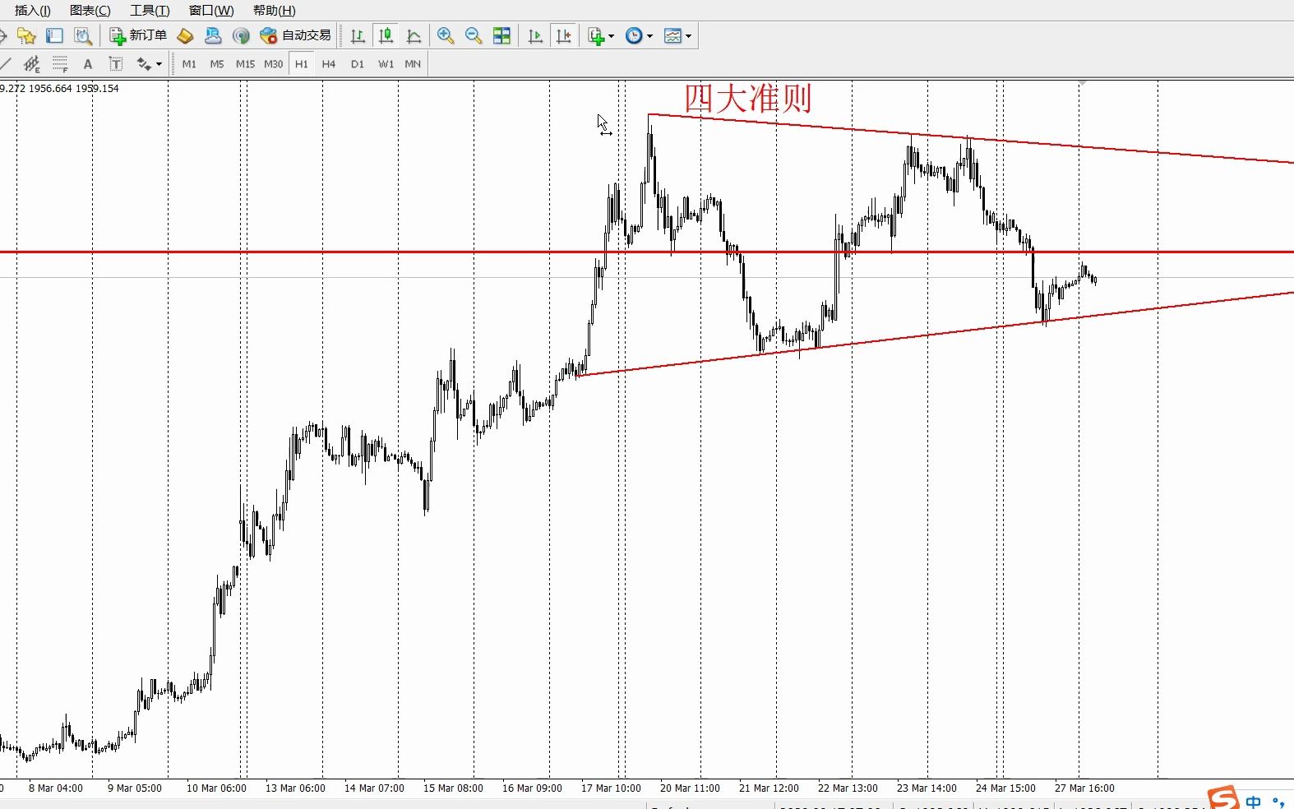
Task: Click the add indicators icon
Action: (x=596, y=36)
